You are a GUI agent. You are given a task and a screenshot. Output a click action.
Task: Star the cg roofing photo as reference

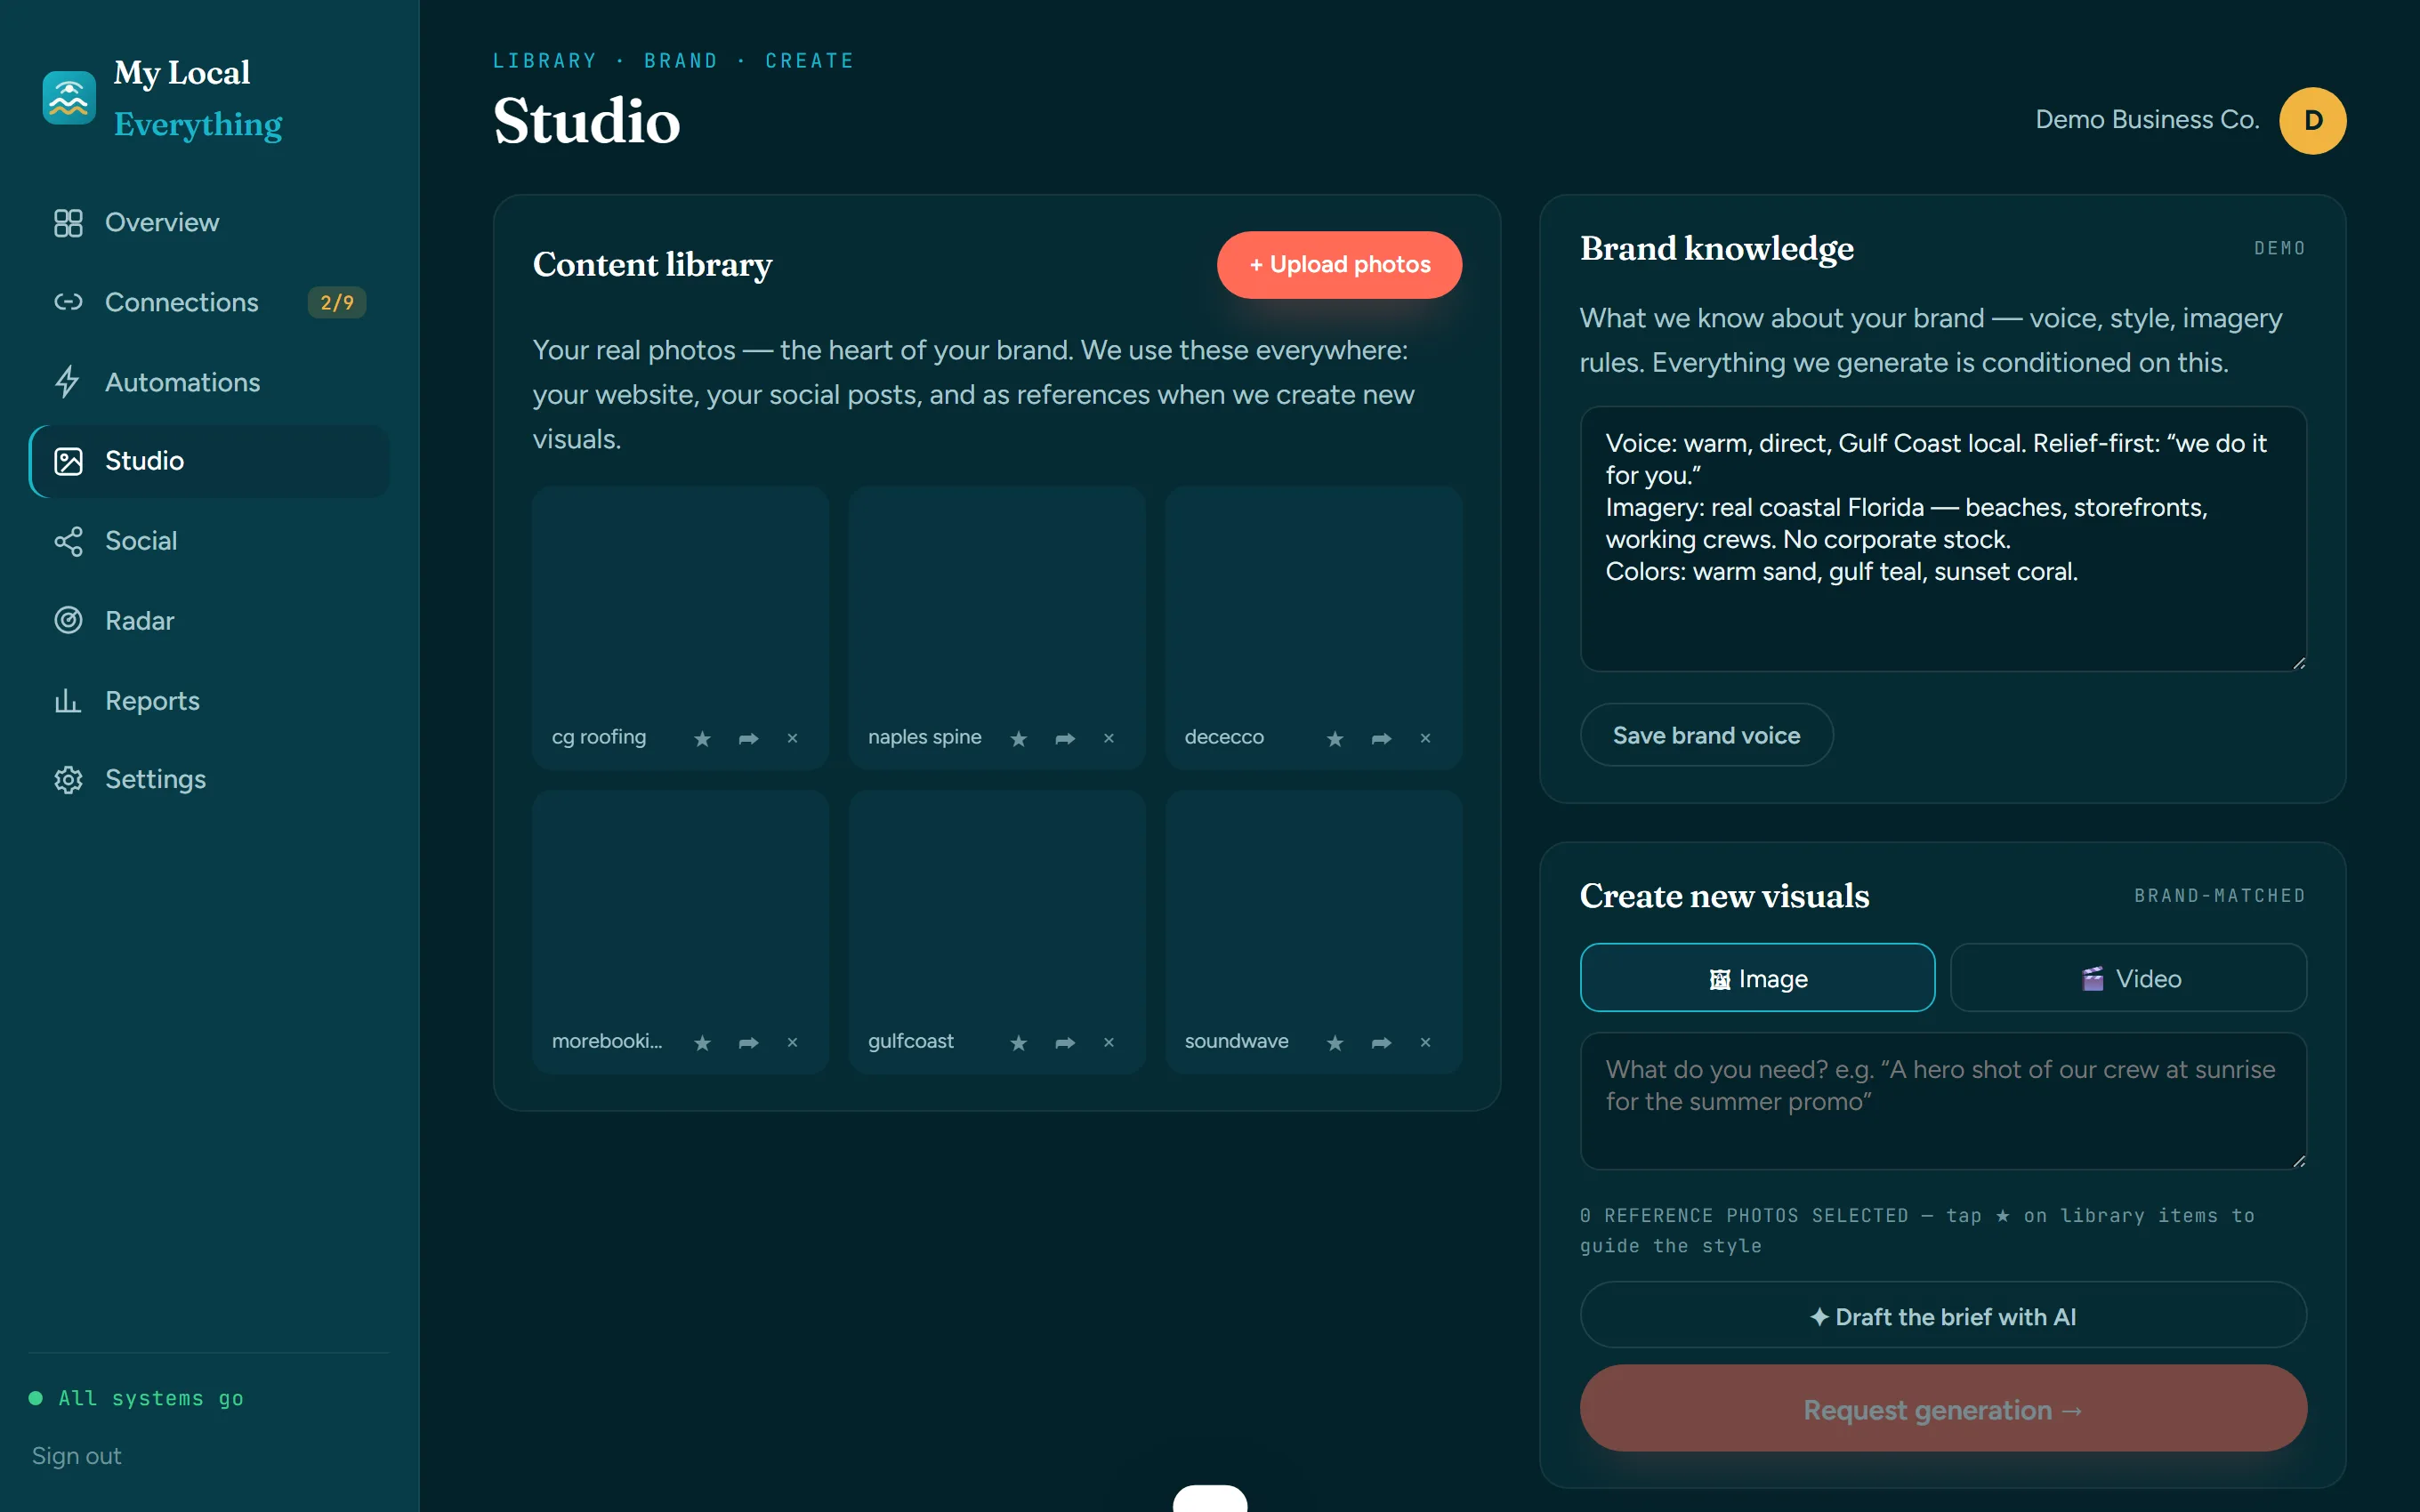pos(702,738)
